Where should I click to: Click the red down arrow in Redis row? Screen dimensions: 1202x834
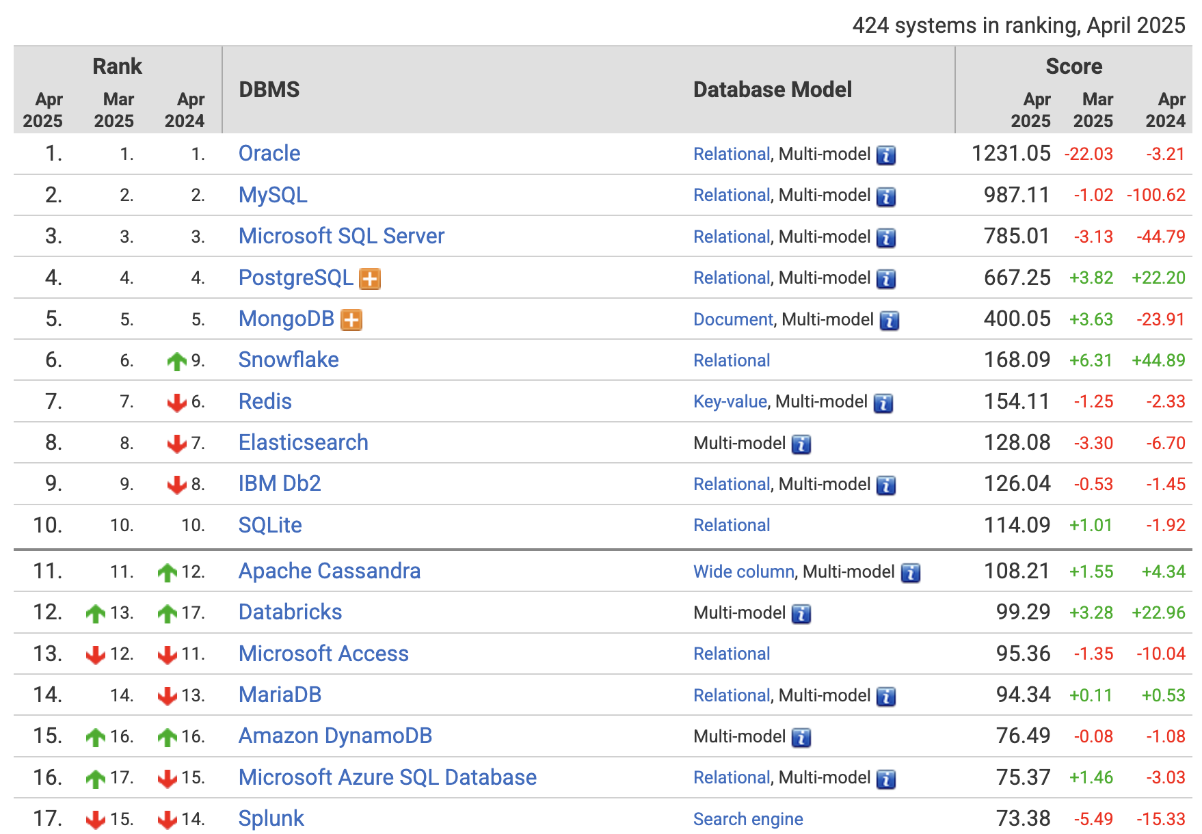177,403
